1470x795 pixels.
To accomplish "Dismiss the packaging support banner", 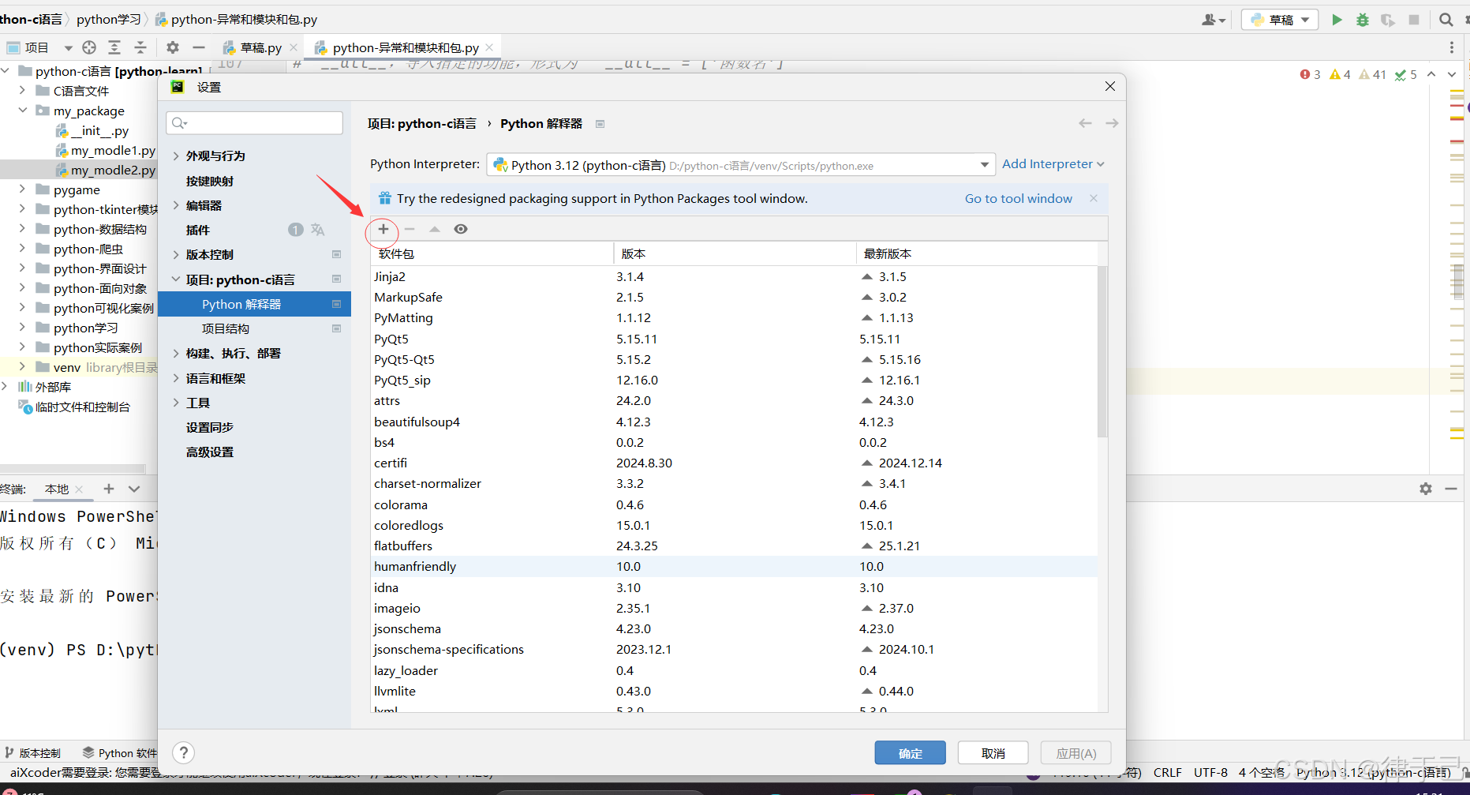I will pyautogui.click(x=1094, y=198).
